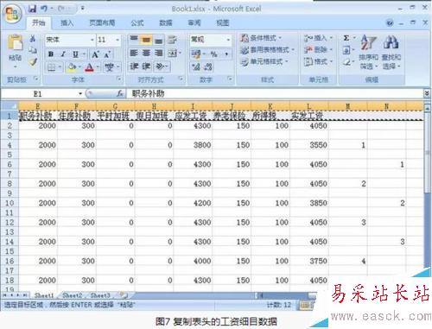Open the number format 常规 dropdown
This screenshot has height=329, width=432.
click(228, 40)
